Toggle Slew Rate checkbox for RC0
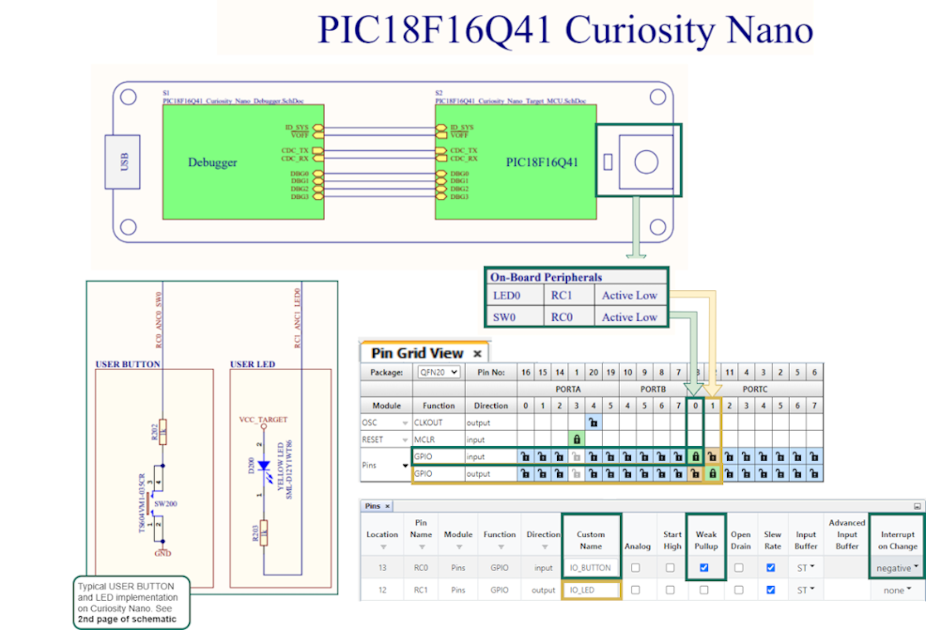 pyautogui.click(x=772, y=568)
